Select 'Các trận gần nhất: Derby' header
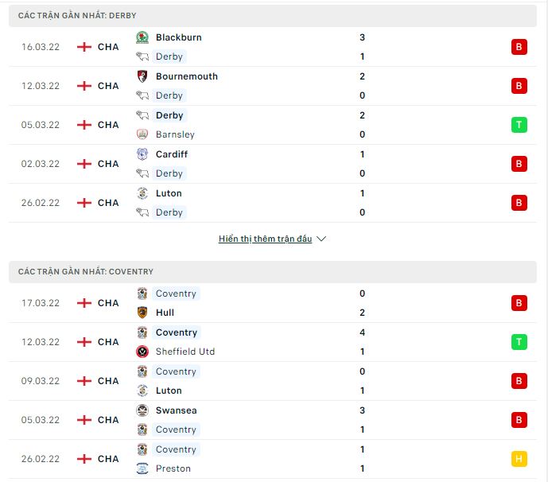Viewport: 548px width, 482px height. (x=77, y=15)
